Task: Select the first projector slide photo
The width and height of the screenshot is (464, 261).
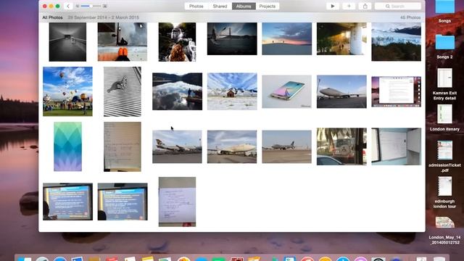Action: (x=67, y=202)
